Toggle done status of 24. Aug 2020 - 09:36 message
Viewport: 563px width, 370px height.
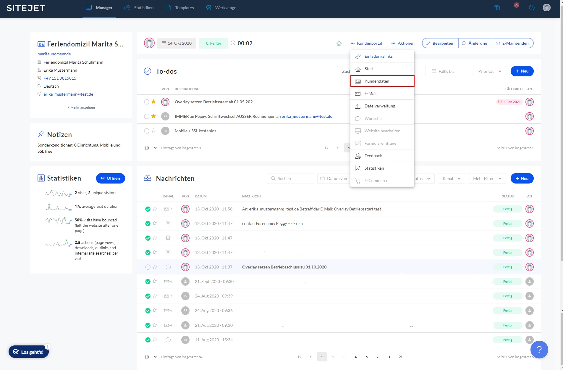point(148,311)
